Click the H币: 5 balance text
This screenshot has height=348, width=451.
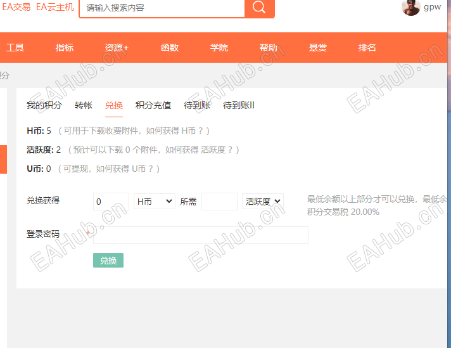[39, 131]
